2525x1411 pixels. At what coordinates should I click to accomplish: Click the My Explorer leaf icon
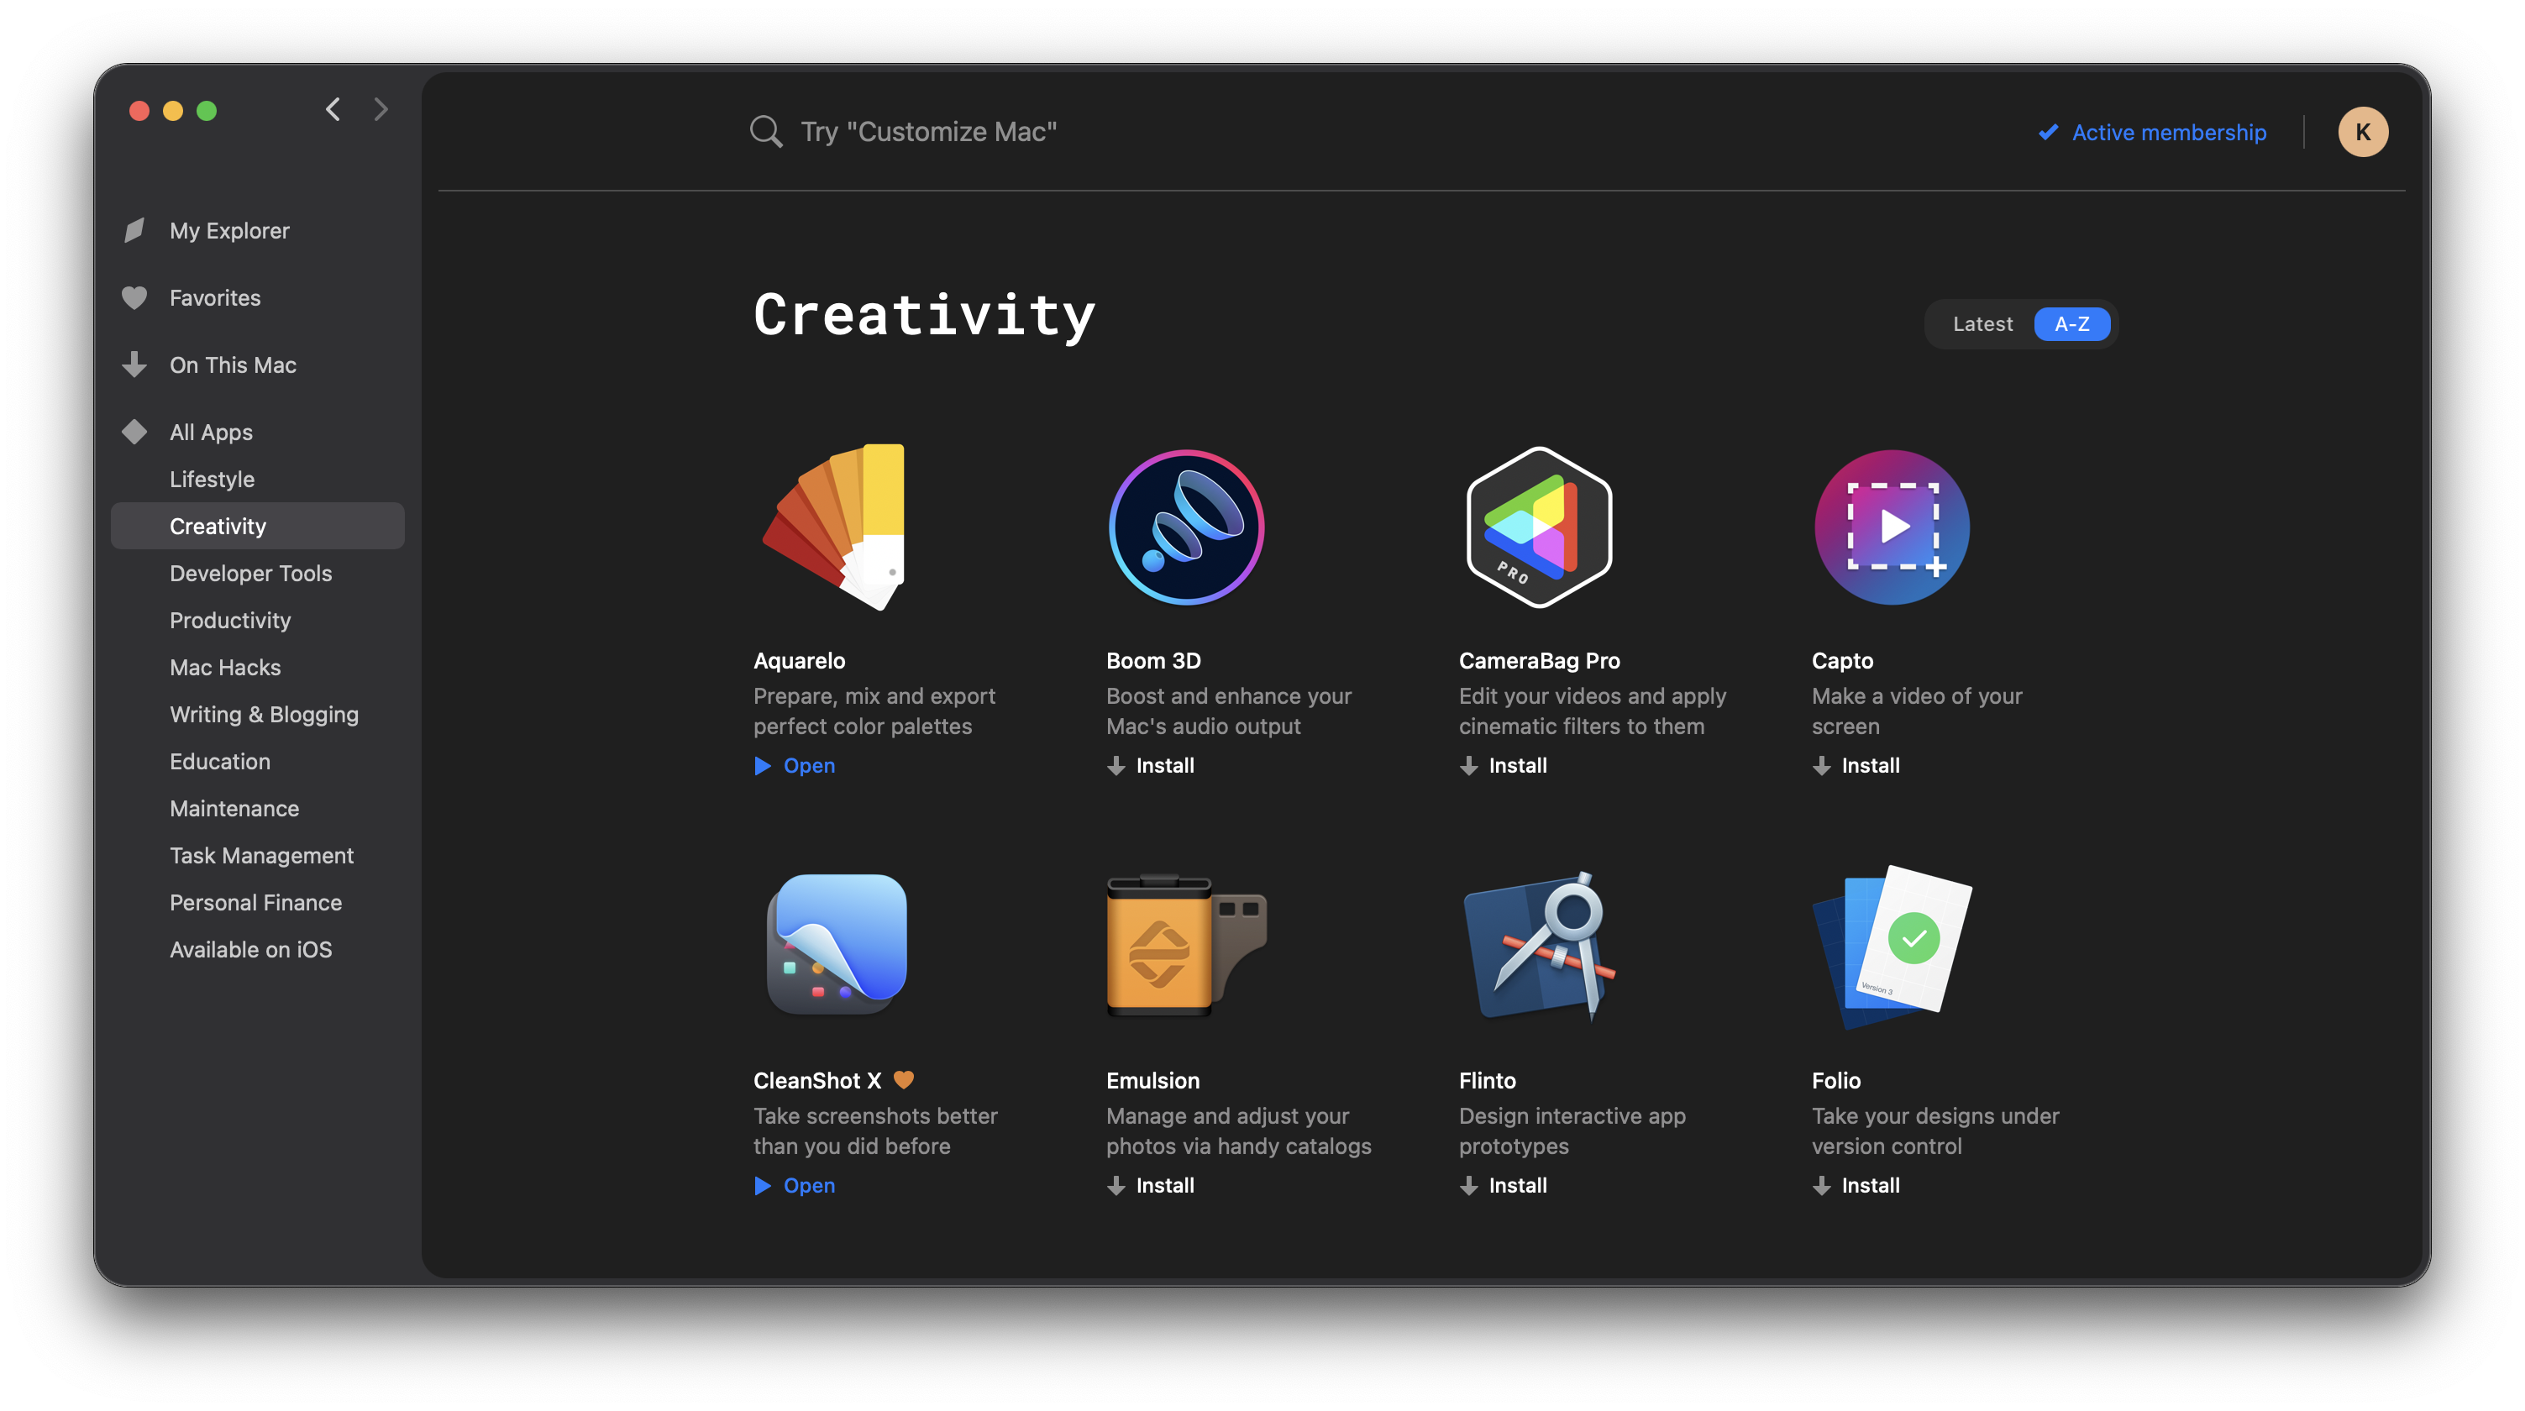[134, 230]
